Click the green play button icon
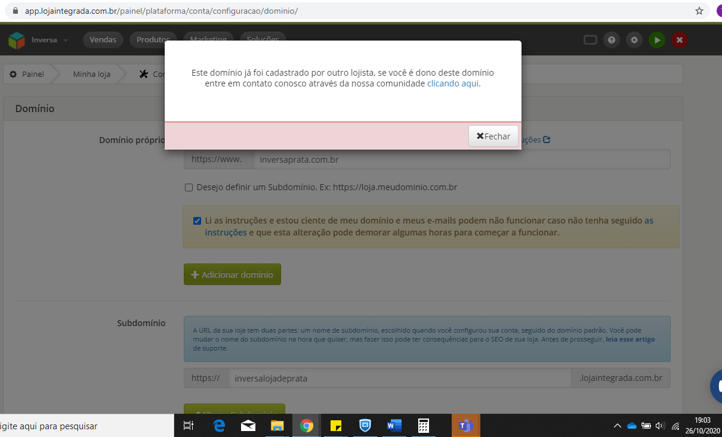The height and width of the screenshot is (437, 722). [657, 40]
